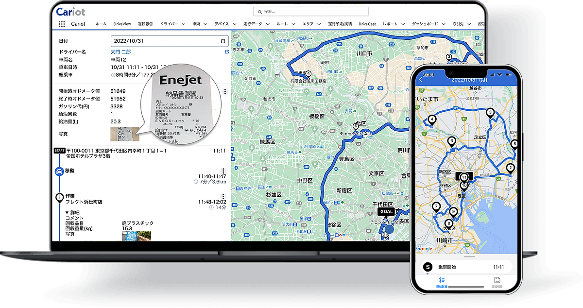Click the 検索 search box
This screenshot has height=308, width=583.
pyautogui.click(x=310, y=12)
